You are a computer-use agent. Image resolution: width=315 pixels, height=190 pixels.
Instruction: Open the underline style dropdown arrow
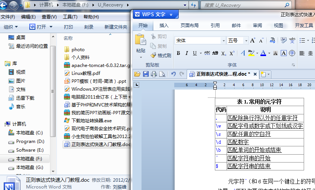pos(201,53)
